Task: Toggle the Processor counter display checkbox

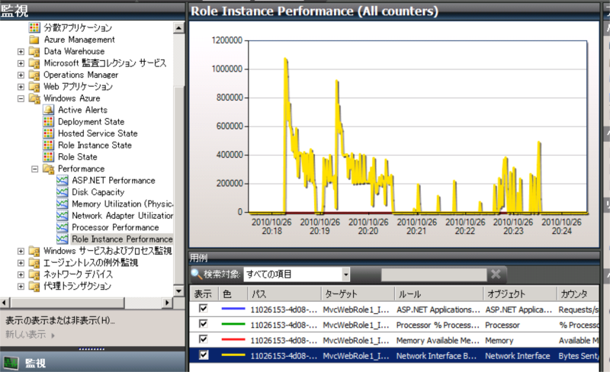Action: (203, 325)
